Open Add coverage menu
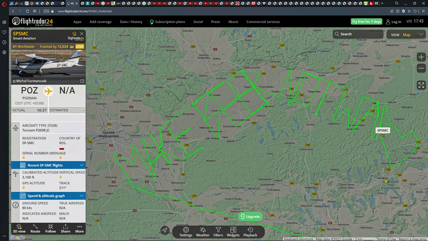 click(100, 22)
